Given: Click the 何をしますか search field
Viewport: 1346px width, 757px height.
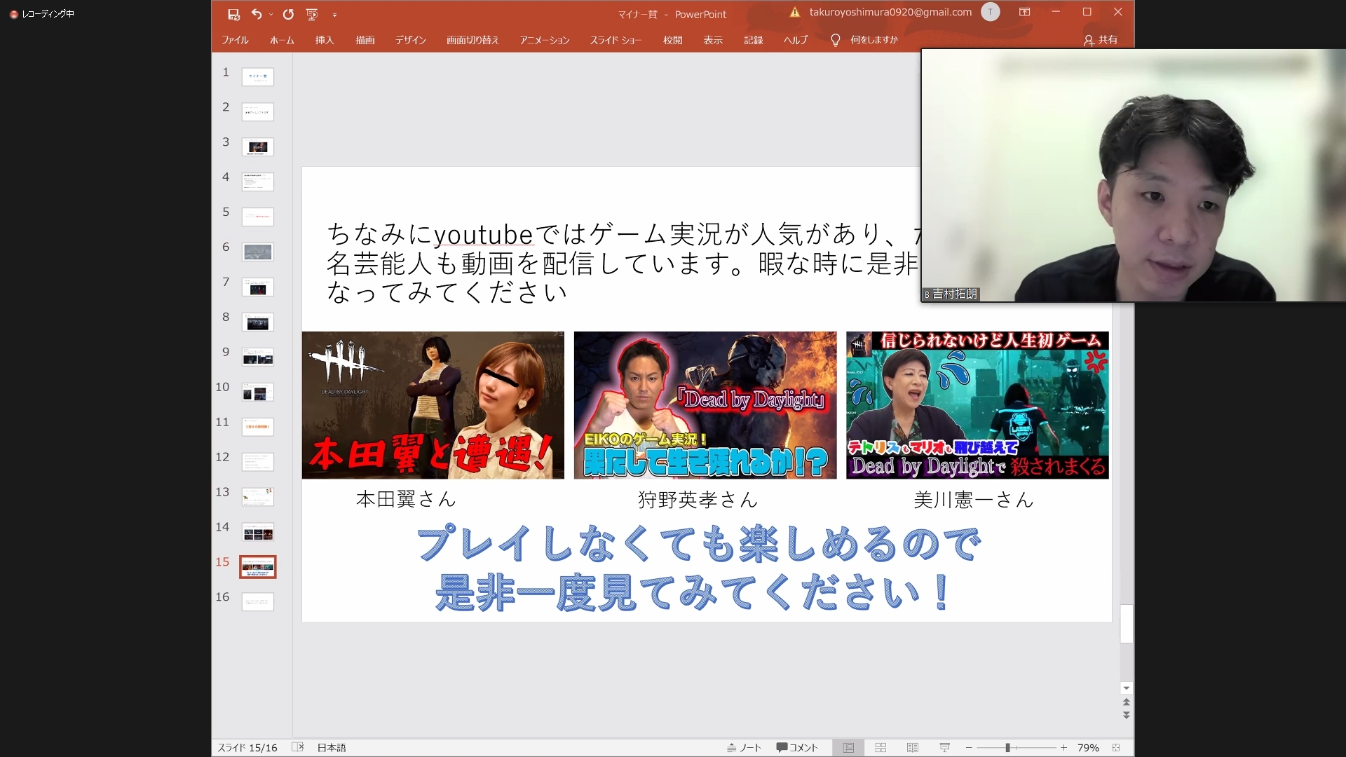Looking at the screenshot, I should pos(874,40).
